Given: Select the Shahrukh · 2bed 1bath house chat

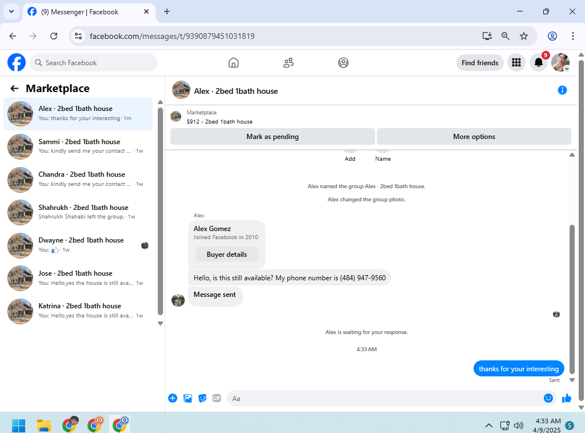Looking at the screenshot, I should tap(78, 212).
